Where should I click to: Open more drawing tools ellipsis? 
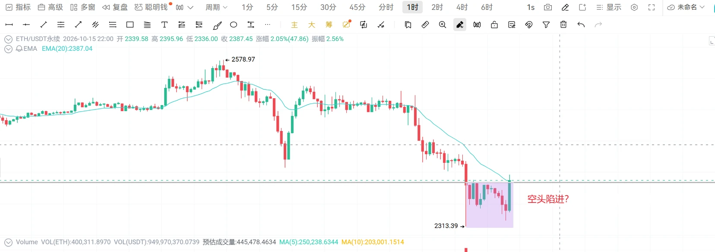(268, 25)
